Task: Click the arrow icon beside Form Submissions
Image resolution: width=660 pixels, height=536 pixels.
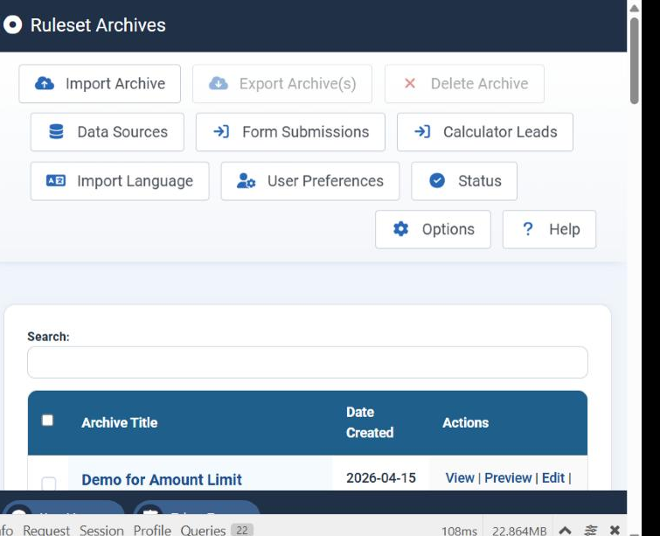Action: (x=221, y=132)
